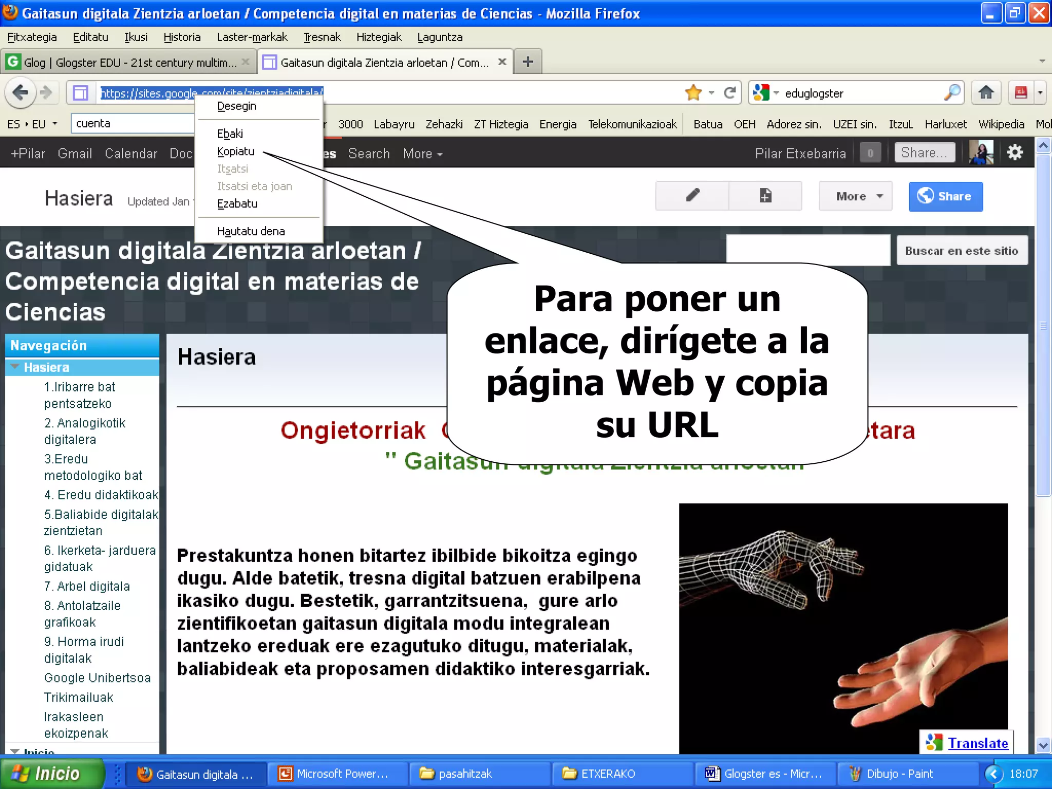Open the ES EU language dropdown

point(32,124)
